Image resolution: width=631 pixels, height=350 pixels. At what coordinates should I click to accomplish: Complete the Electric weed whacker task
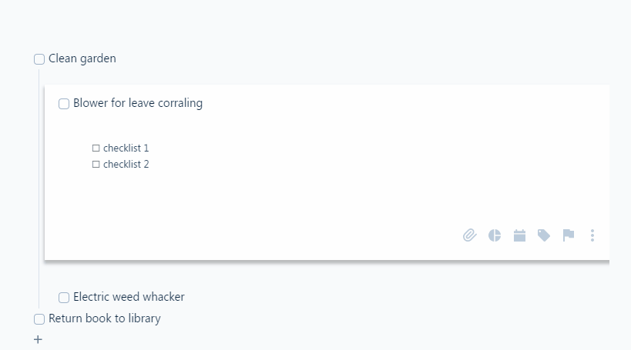(x=64, y=298)
